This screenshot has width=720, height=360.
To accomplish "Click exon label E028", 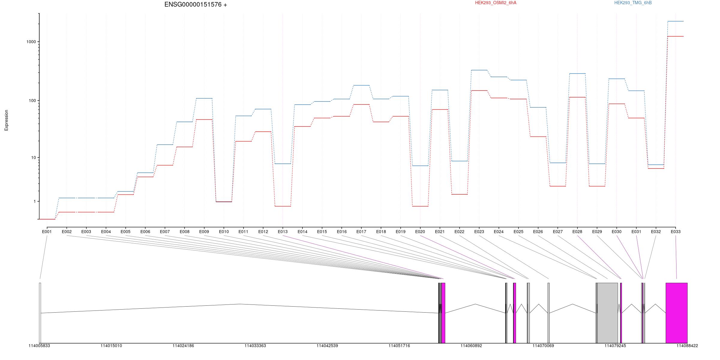I will (x=577, y=232).
